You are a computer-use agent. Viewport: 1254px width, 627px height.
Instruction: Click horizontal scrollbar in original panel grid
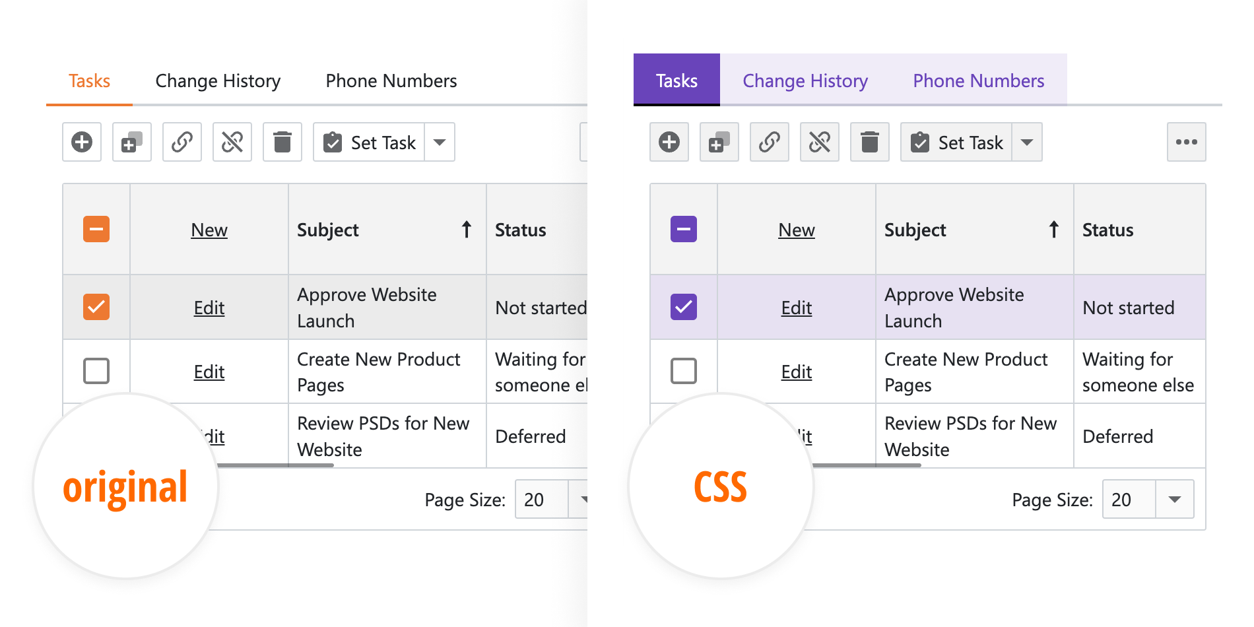pyautogui.click(x=275, y=465)
